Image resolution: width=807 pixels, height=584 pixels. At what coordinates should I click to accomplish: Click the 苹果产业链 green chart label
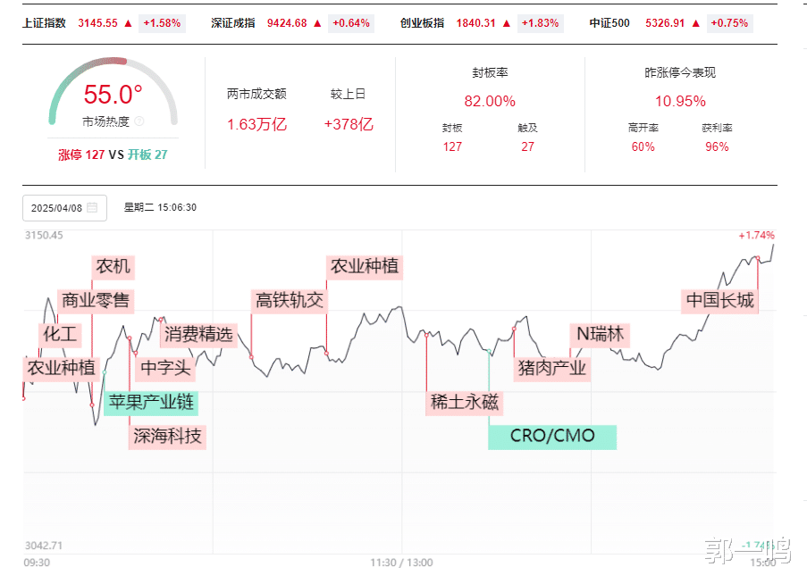(x=151, y=402)
